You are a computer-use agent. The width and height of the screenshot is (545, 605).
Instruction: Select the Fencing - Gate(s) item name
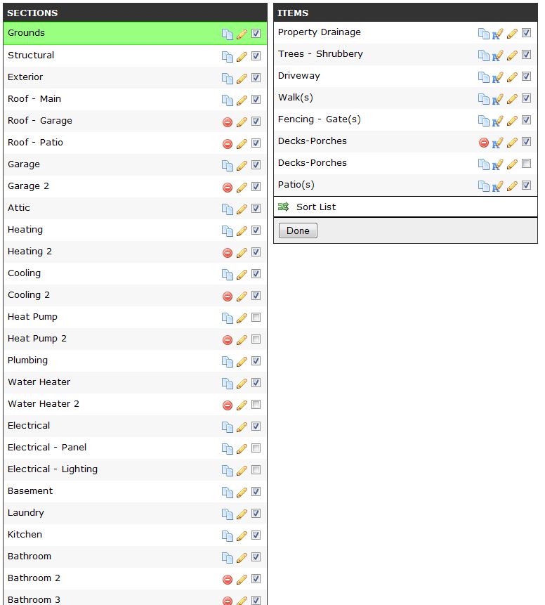[320, 119]
